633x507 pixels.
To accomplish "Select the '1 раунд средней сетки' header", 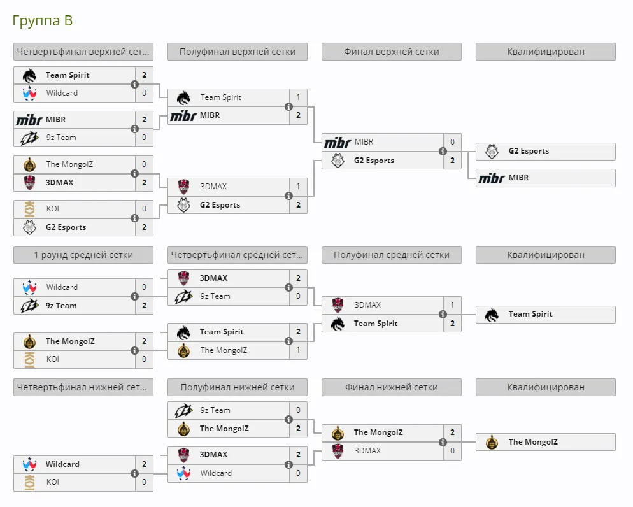I will [x=83, y=255].
